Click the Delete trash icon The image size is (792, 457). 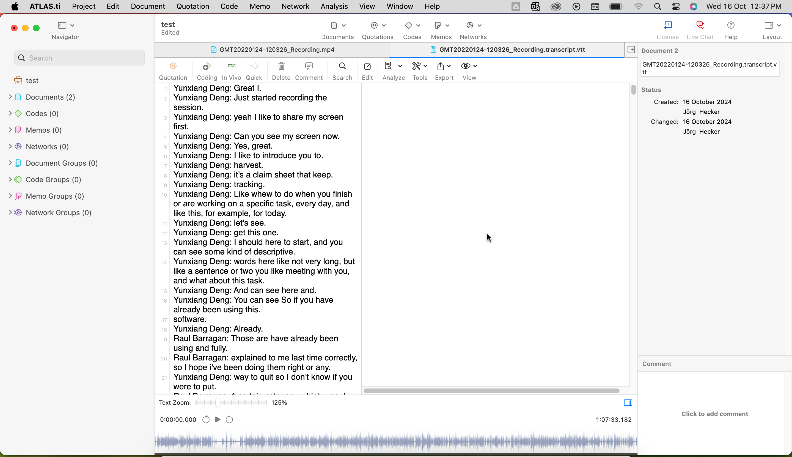281,66
